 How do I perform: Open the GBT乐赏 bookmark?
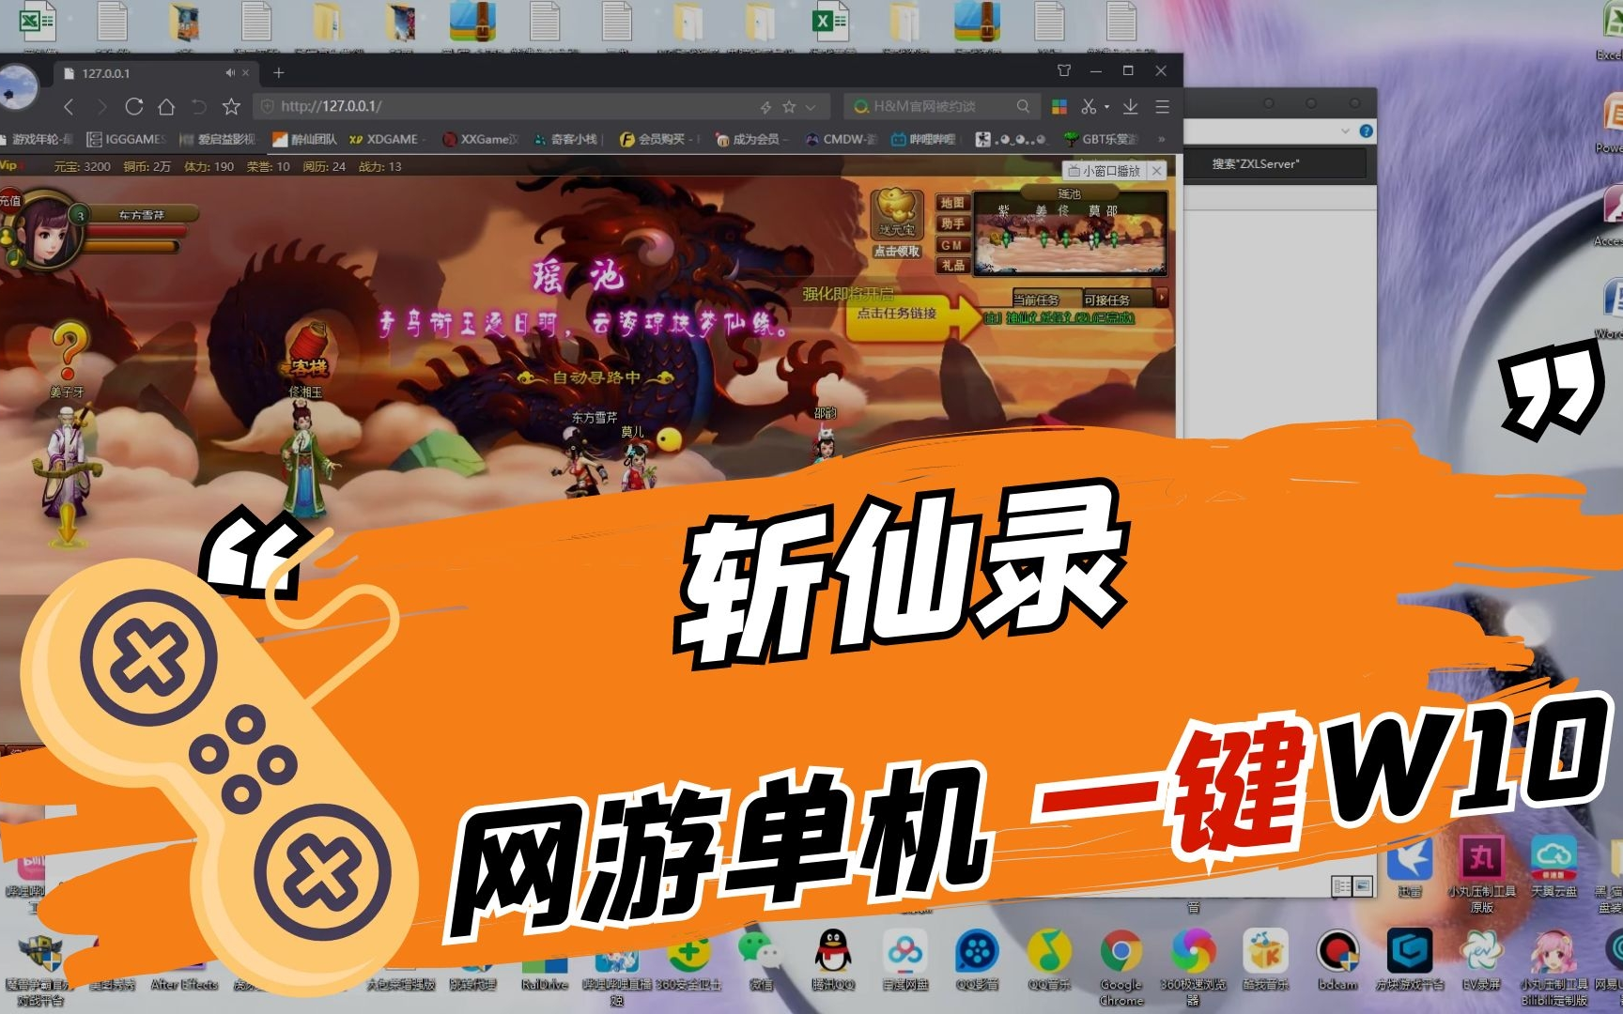tap(1101, 139)
